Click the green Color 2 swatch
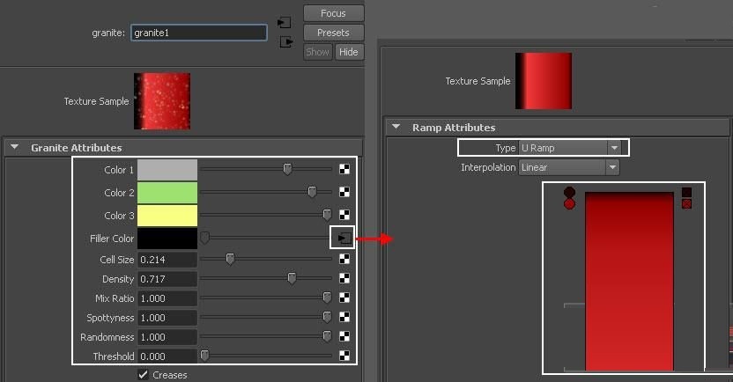The width and height of the screenshot is (733, 382). tap(167, 193)
